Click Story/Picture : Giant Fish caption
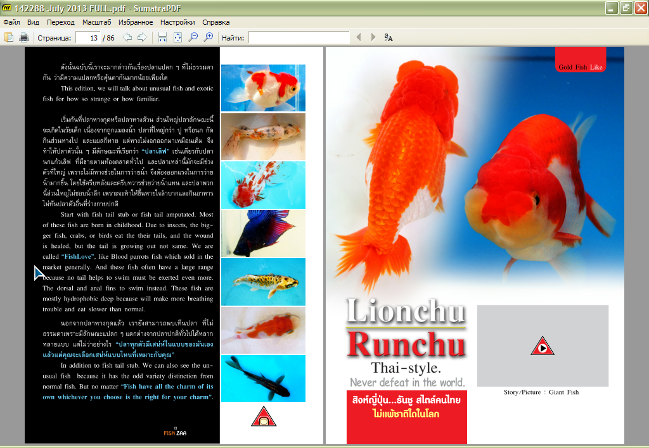Viewport: 649px width, 448px height. (541, 392)
